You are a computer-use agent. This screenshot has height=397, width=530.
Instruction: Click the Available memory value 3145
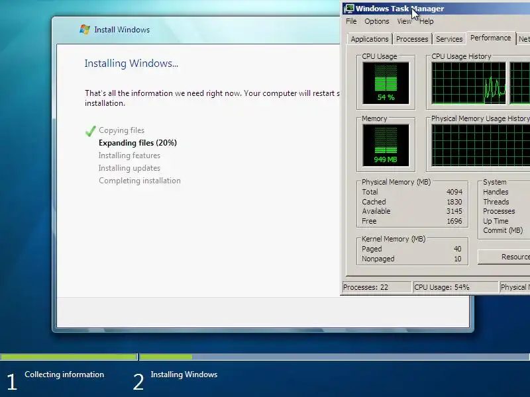[454, 211]
